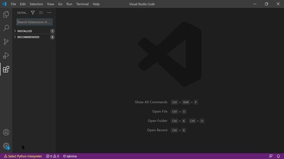This screenshot has width=284, height=159.
Task: Open the Run and Debug view
Action: tap(6, 56)
